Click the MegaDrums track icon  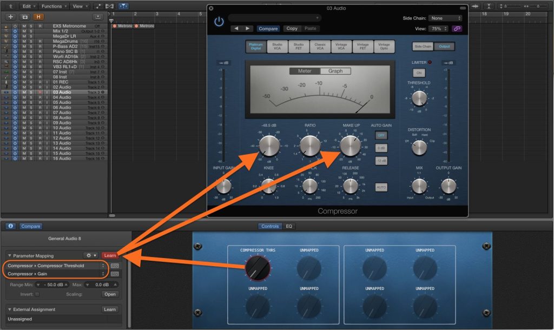pyautogui.click(x=6, y=41)
